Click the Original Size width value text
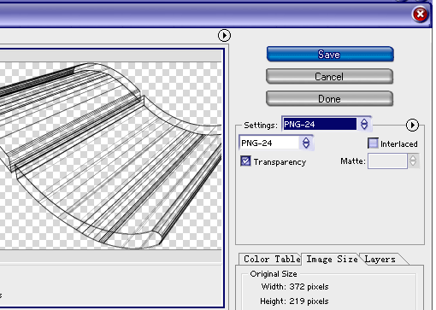 pos(309,286)
